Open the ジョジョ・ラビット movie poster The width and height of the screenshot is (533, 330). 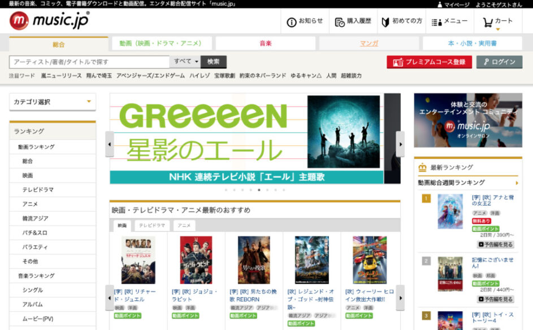[x=196, y=260]
